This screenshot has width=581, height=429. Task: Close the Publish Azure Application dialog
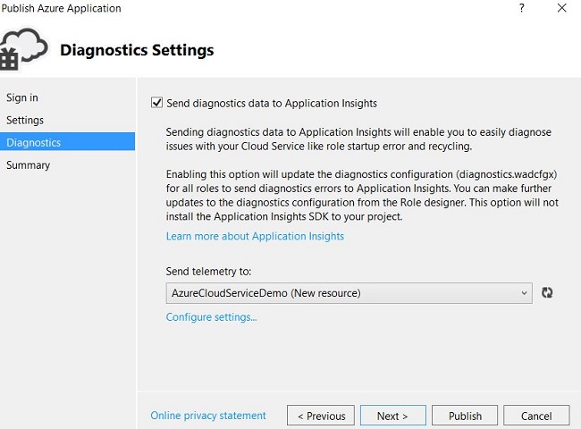click(x=561, y=8)
